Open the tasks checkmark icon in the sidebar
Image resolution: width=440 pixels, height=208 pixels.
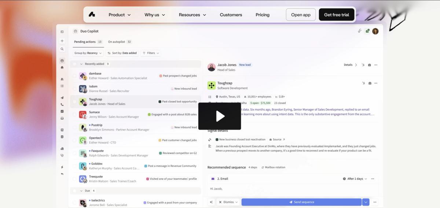point(62,111)
